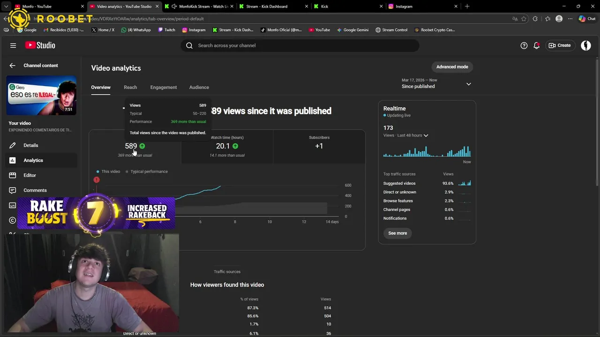The height and width of the screenshot is (337, 600).
Task: Select the Subscribers metric card
Action: (x=319, y=147)
